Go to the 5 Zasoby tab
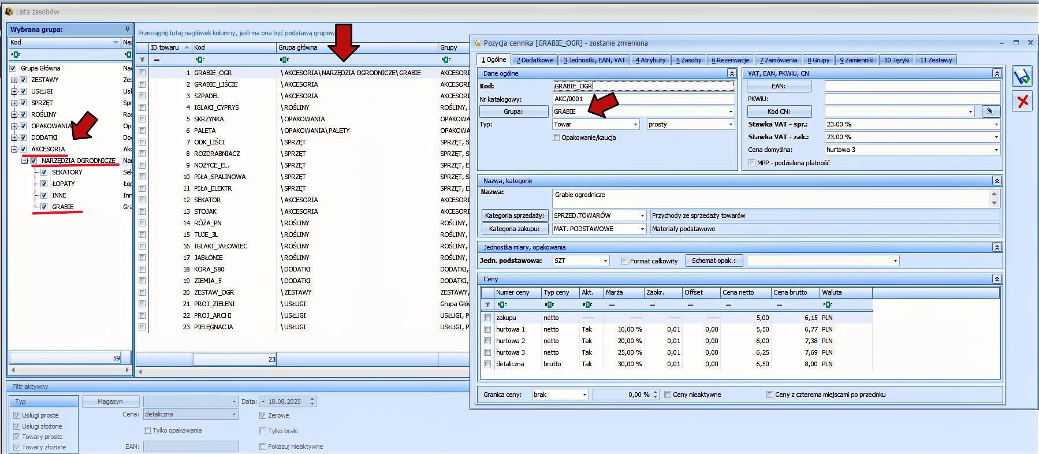The height and width of the screenshot is (454, 1039). pyautogui.click(x=689, y=60)
